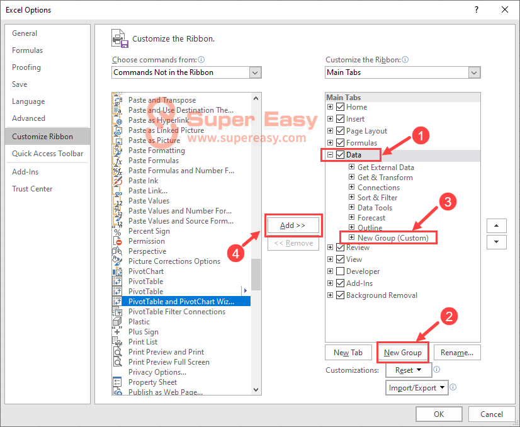
Task: Uncheck the View tab checkbox
Action: click(340, 259)
